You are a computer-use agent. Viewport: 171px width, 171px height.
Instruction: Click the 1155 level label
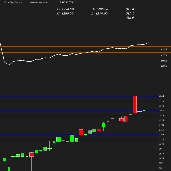(x=164, y=55)
